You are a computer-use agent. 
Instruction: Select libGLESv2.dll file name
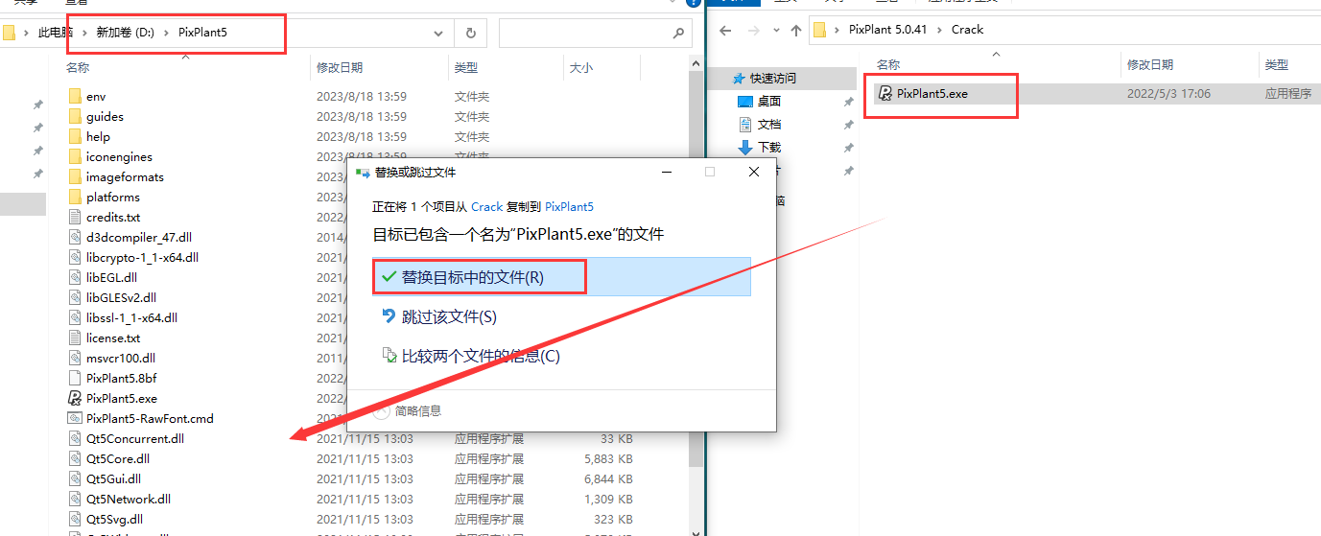click(121, 297)
